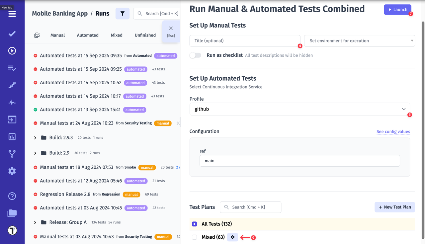Click the Milestones steps icon in sidebar
425x244 pixels.
tap(12, 85)
